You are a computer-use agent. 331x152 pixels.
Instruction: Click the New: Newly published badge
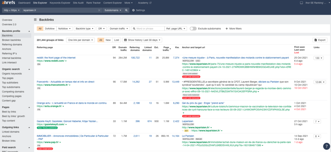(x=47, y=128)
